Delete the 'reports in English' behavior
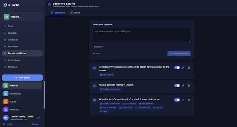Viewport: 237px width, 127px height. click(x=189, y=85)
